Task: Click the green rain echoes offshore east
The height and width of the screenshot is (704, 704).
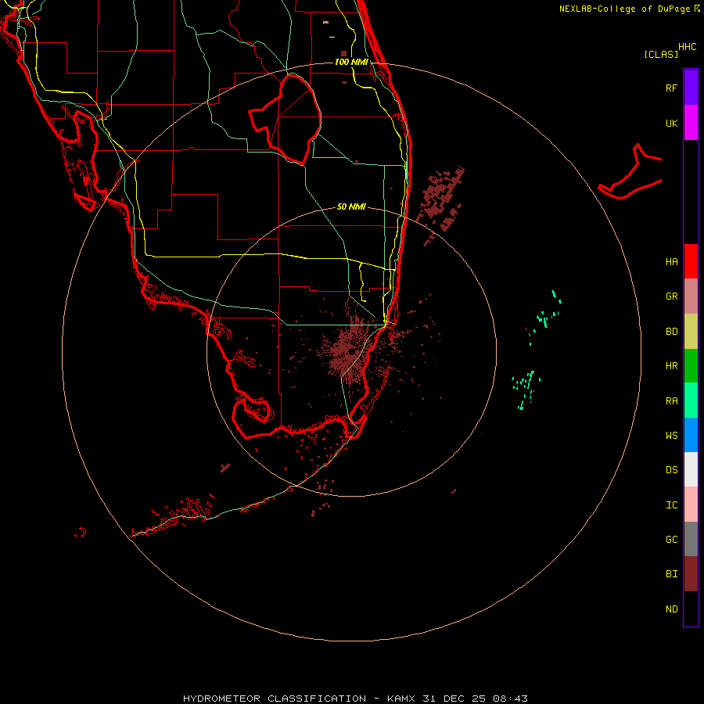Action: point(536,349)
